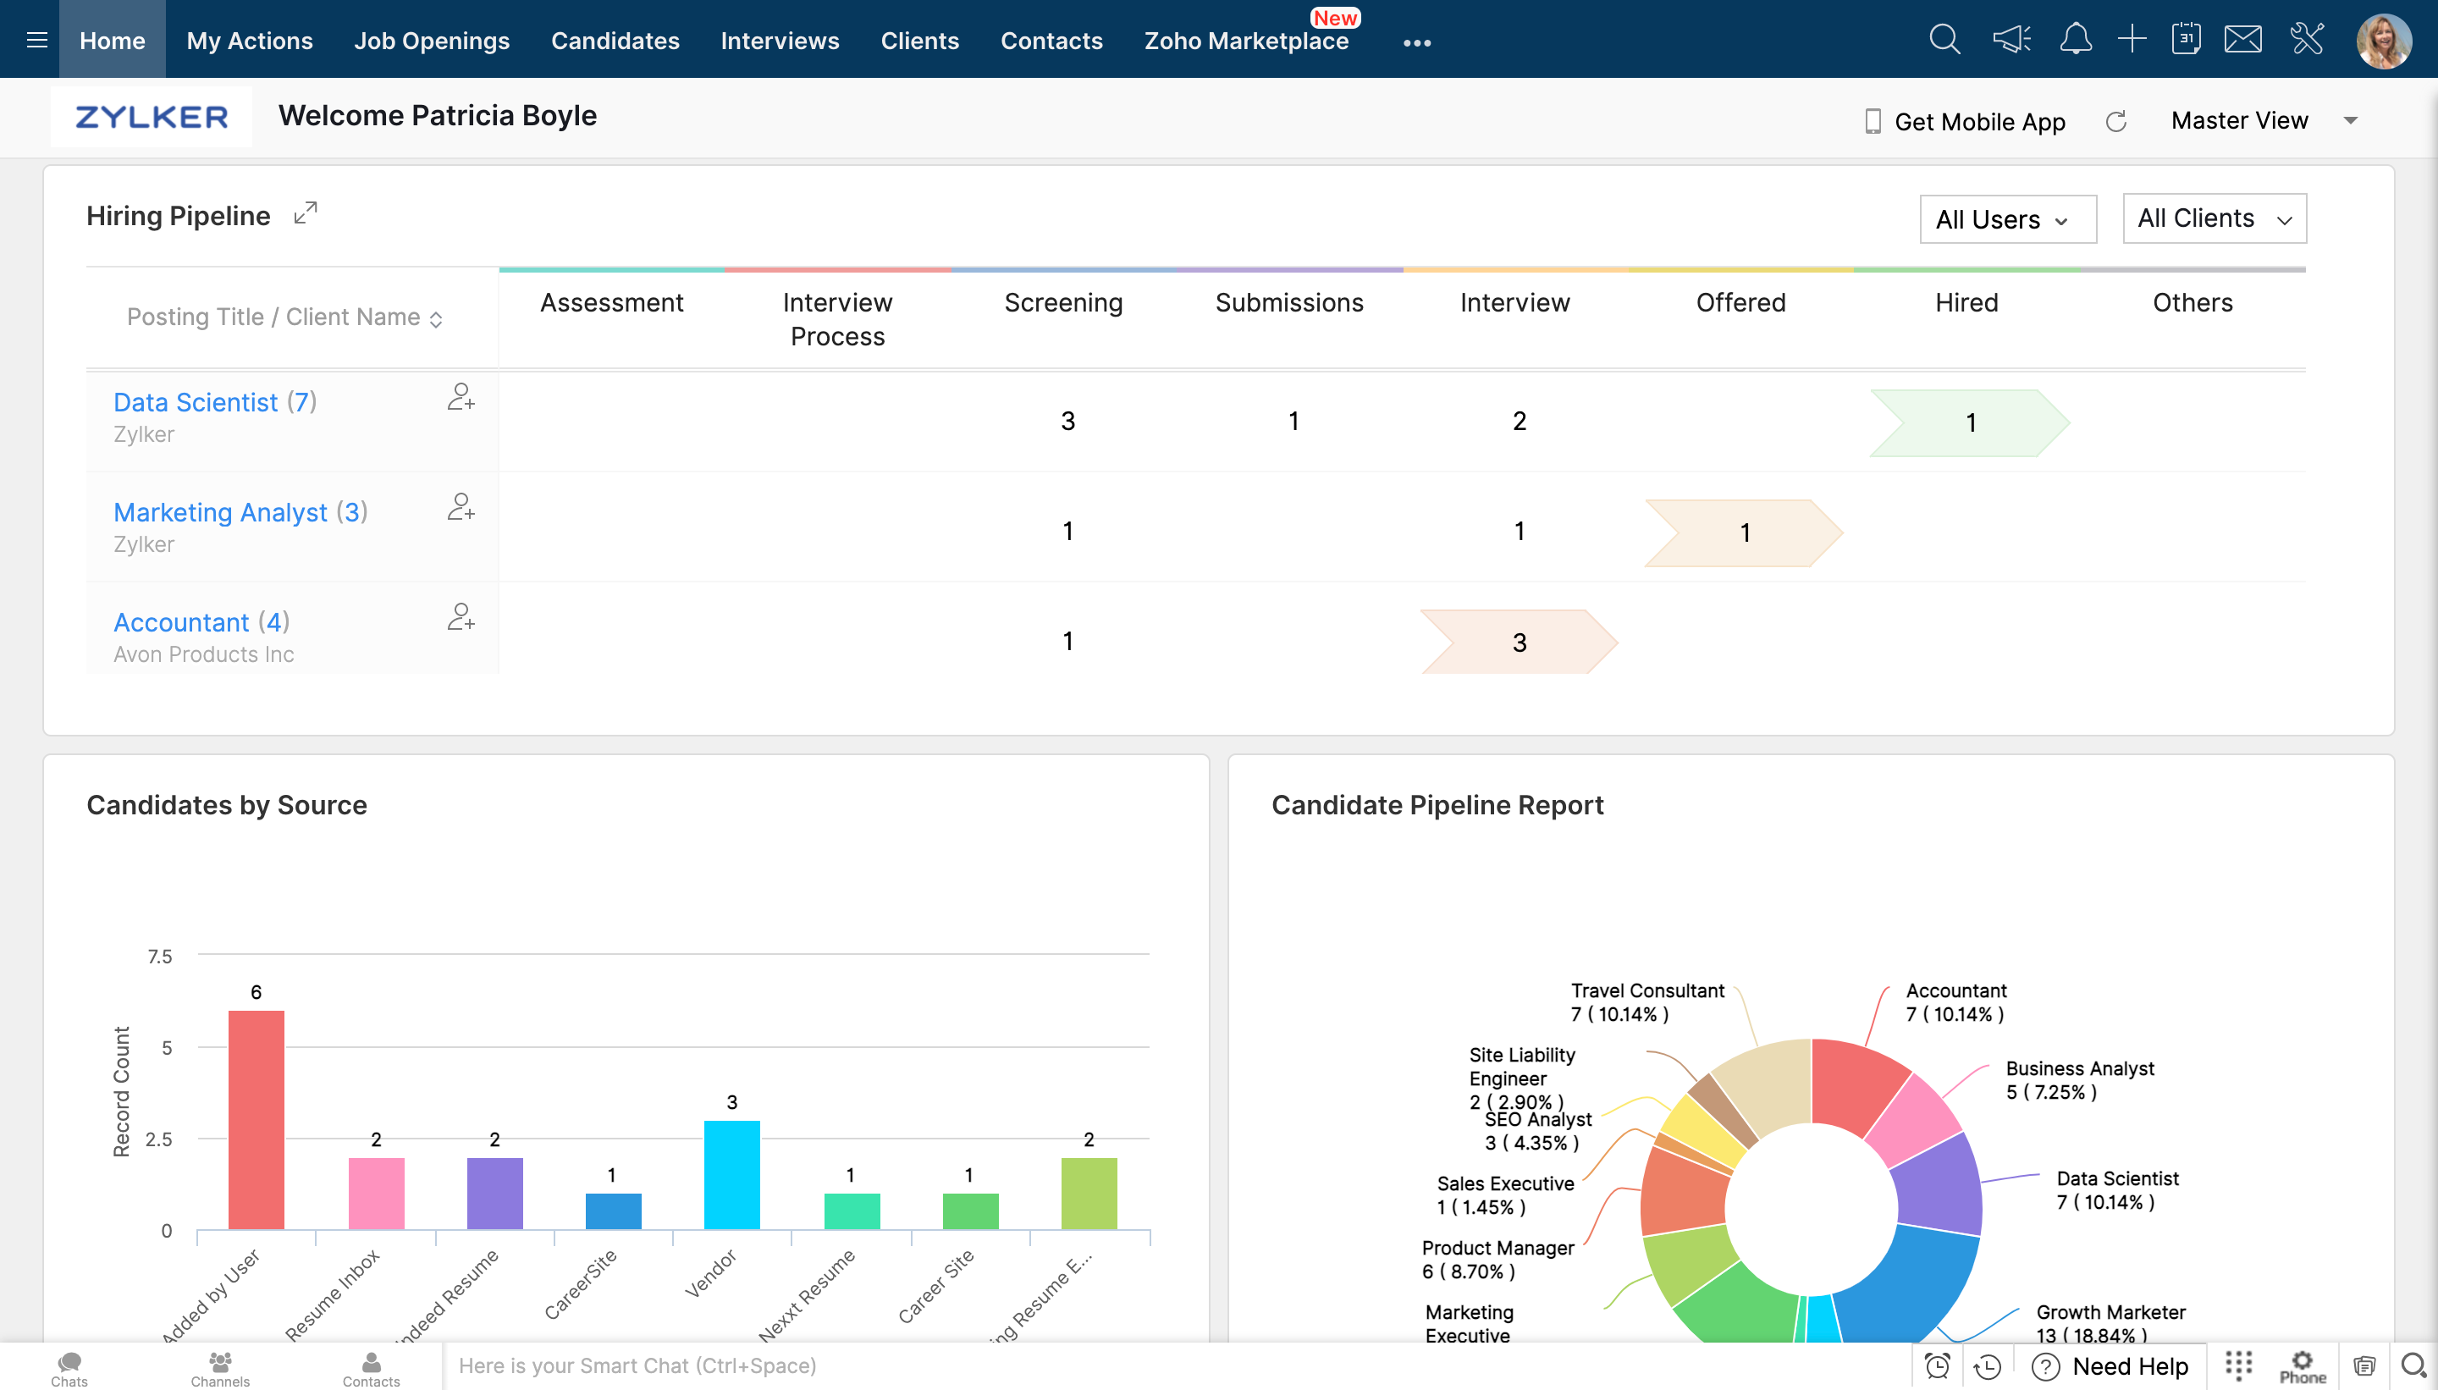
Task: Click the red Added by User bar
Action: [x=256, y=1119]
